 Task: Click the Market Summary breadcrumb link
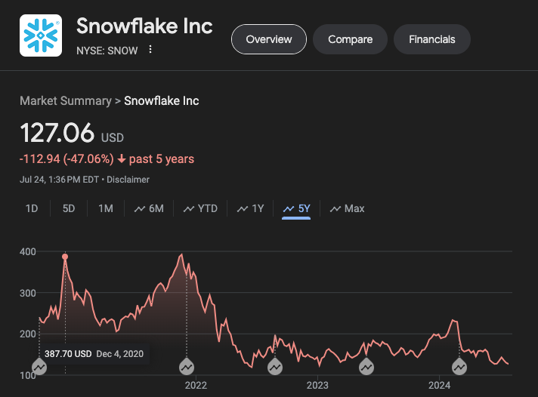[65, 100]
